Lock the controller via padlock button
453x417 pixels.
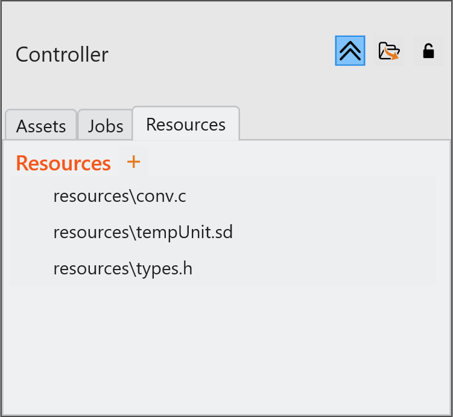pyautogui.click(x=428, y=51)
